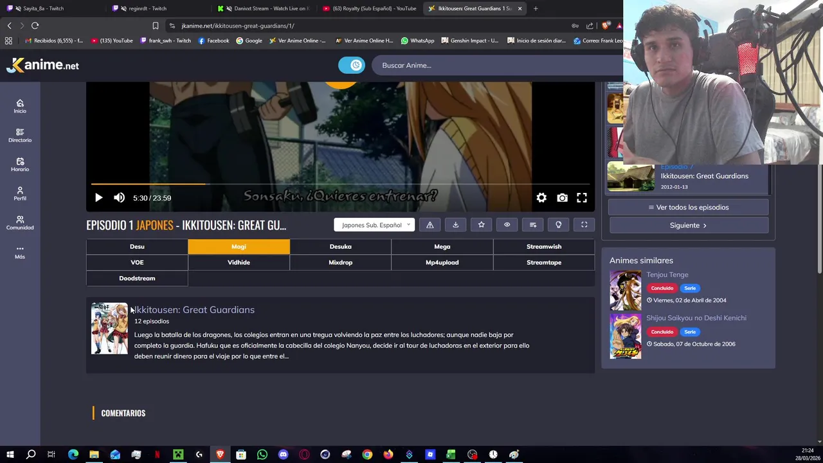
Task: Open the Tenjou Tenge similar anime
Action: click(x=667, y=275)
